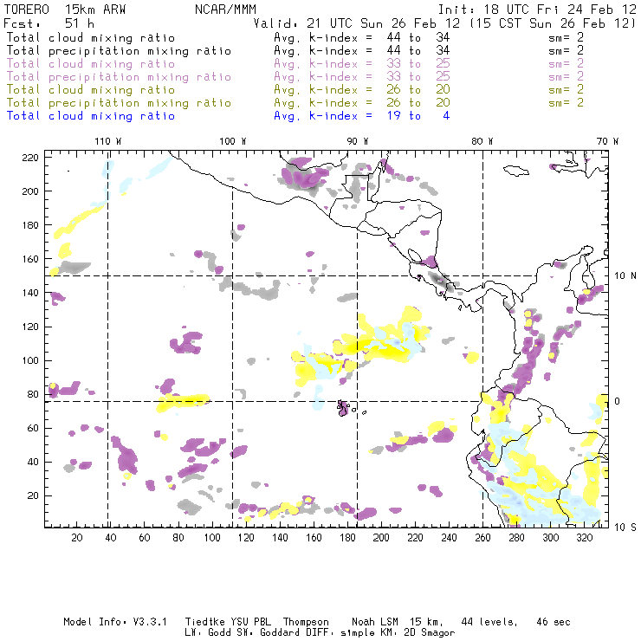Select the "YSU PBL" footer text

(250, 622)
